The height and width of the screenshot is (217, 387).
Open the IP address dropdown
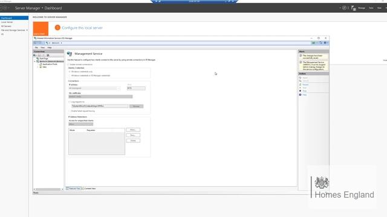tap(119, 88)
